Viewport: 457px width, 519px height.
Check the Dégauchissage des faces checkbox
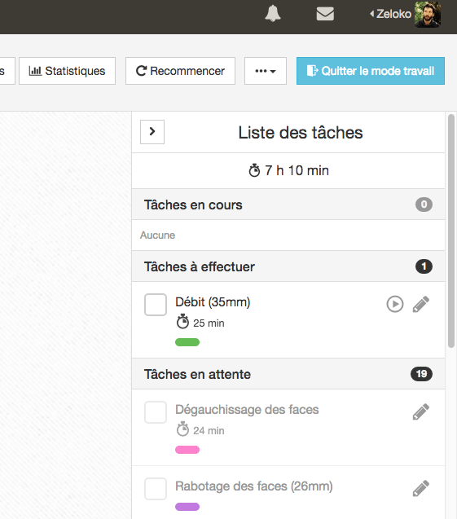tap(156, 412)
